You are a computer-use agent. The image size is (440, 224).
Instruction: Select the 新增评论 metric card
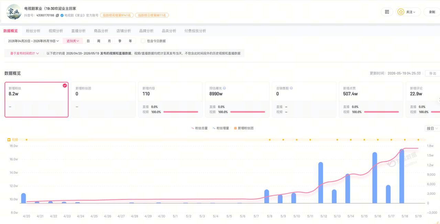coord(423,100)
